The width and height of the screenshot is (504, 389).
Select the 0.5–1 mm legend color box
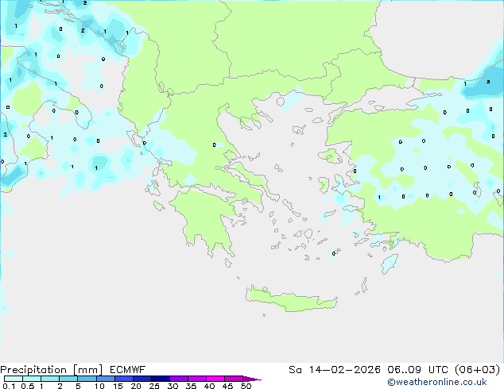pos(32,379)
